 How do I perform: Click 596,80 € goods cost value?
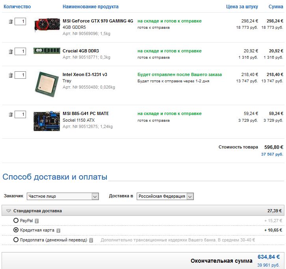click(x=274, y=147)
